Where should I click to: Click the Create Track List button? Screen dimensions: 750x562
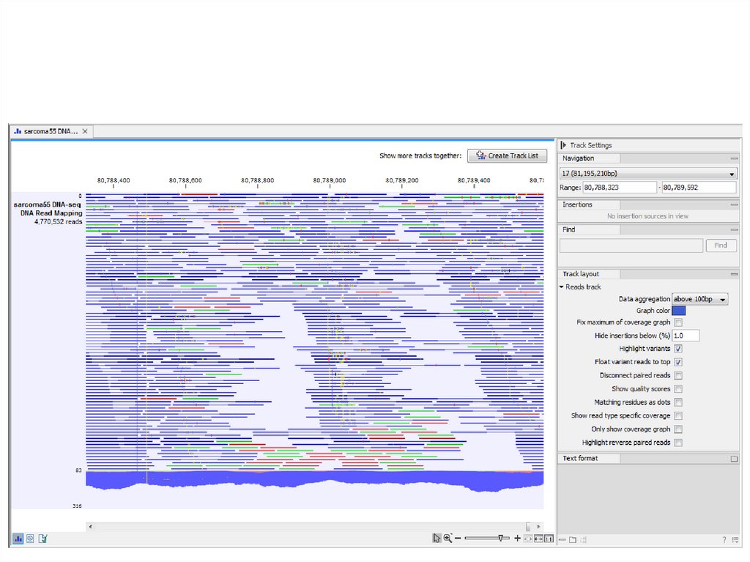tap(507, 155)
